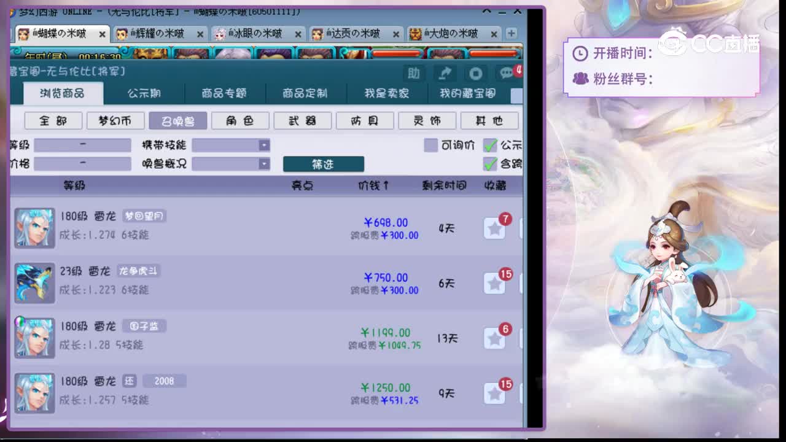Toggle the 可询价 checkbox
This screenshot has width=786, height=442.
[431, 145]
